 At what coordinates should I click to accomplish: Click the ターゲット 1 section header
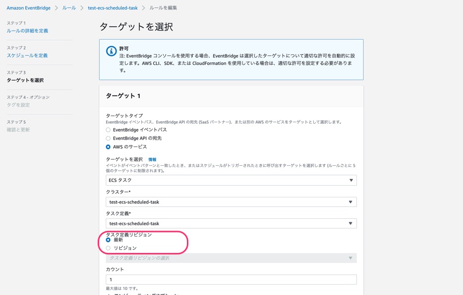231,96
